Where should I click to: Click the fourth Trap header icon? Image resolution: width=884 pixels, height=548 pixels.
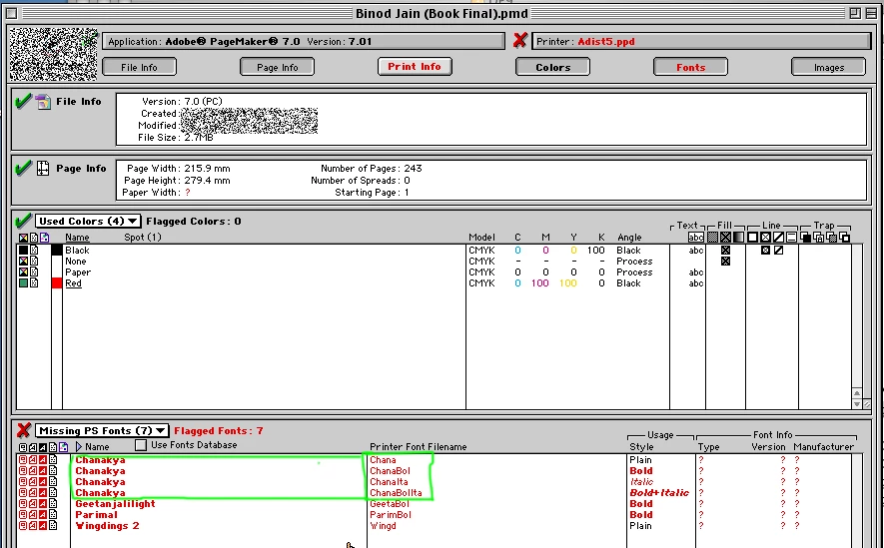(844, 238)
